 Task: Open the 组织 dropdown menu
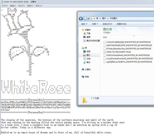pos(84,24)
